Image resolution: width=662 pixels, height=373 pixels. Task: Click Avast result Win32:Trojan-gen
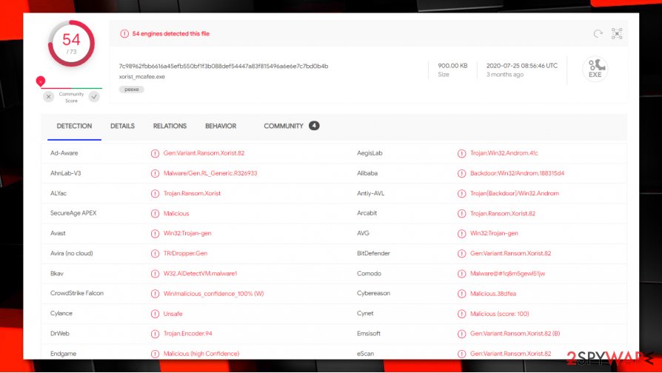pyautogui.click(x=187, y=233)
